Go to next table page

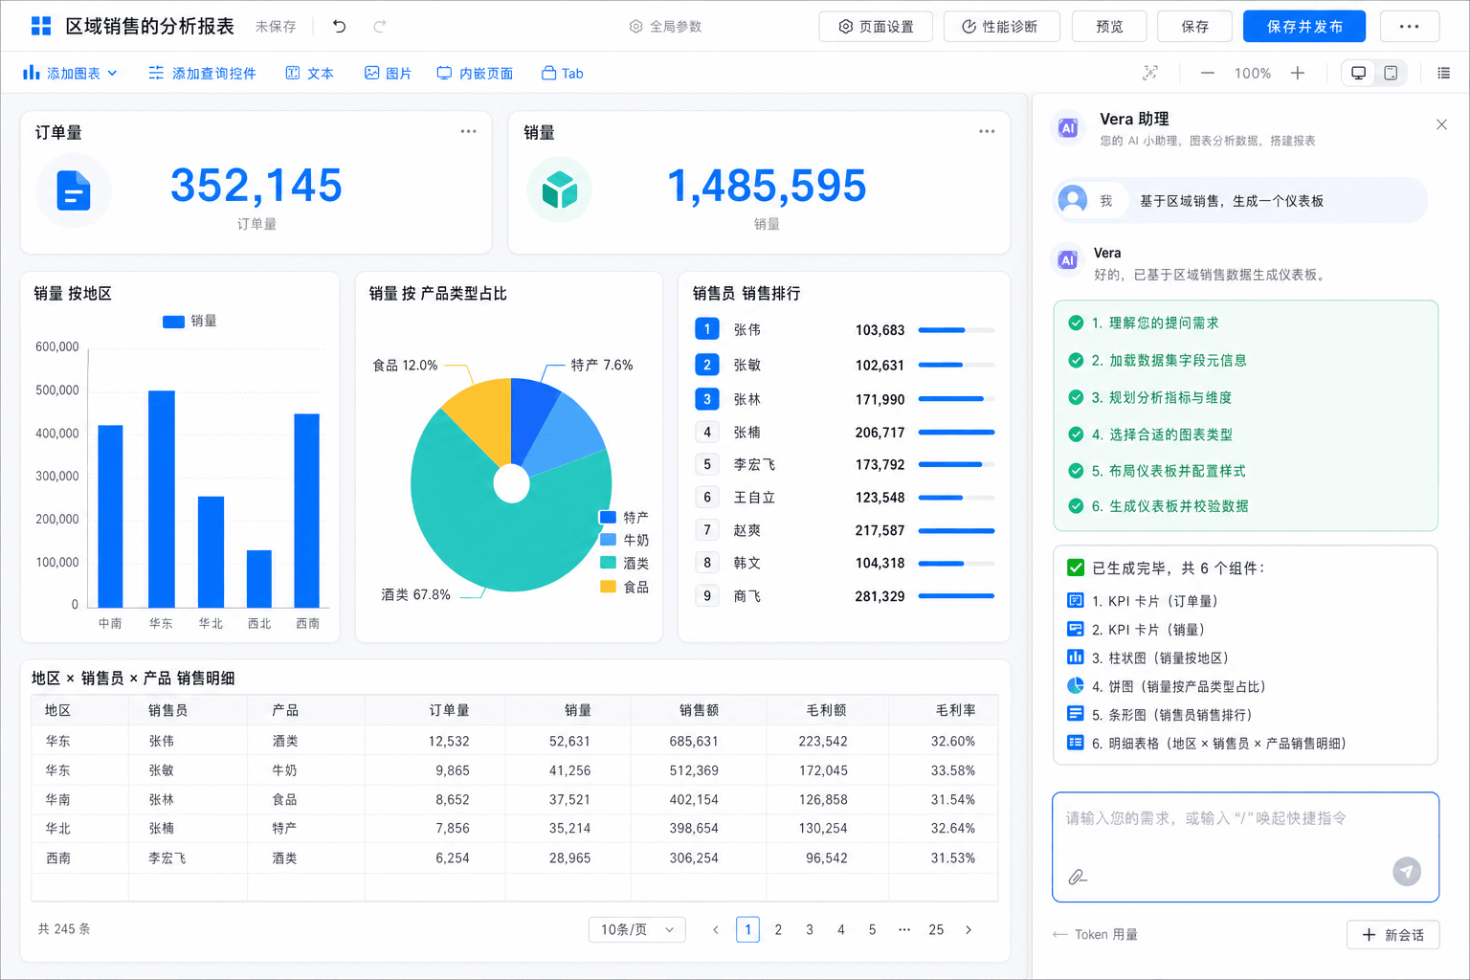[x=969, y=929]
